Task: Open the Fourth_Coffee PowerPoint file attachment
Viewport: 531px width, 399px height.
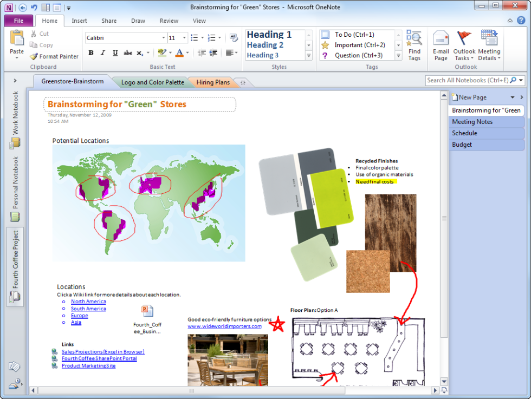Action: pyautogui.click(x=147, y=311)
